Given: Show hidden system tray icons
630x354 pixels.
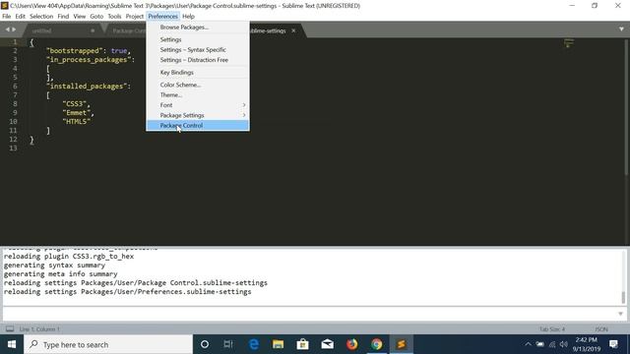Looking at the screenshot, I should (x=528, y=344).
